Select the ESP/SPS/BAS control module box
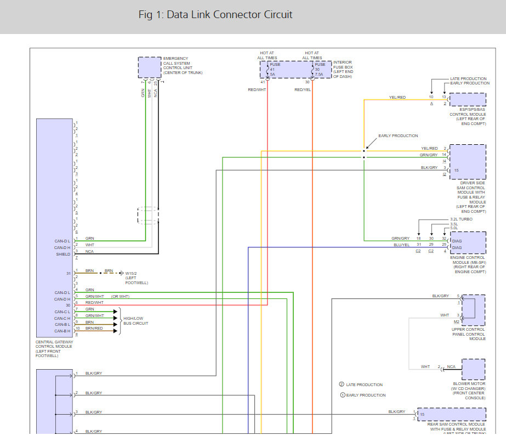The height and width of the screenshot is (441, 506). coord(467,99)
